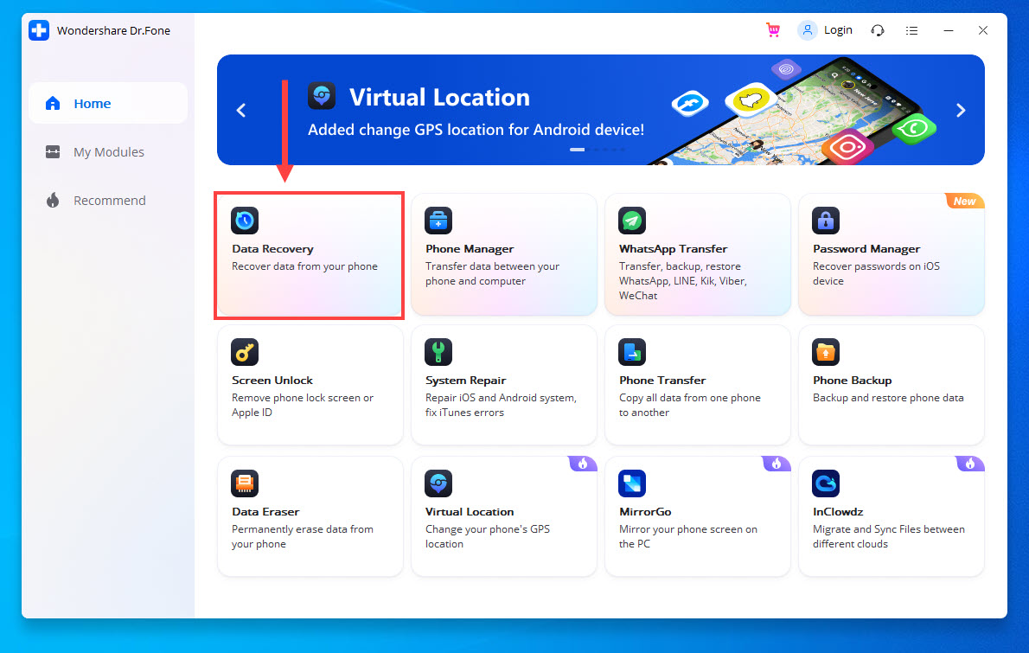
Task: Click the Phone Manager title
Action: (x=470, y=249)
